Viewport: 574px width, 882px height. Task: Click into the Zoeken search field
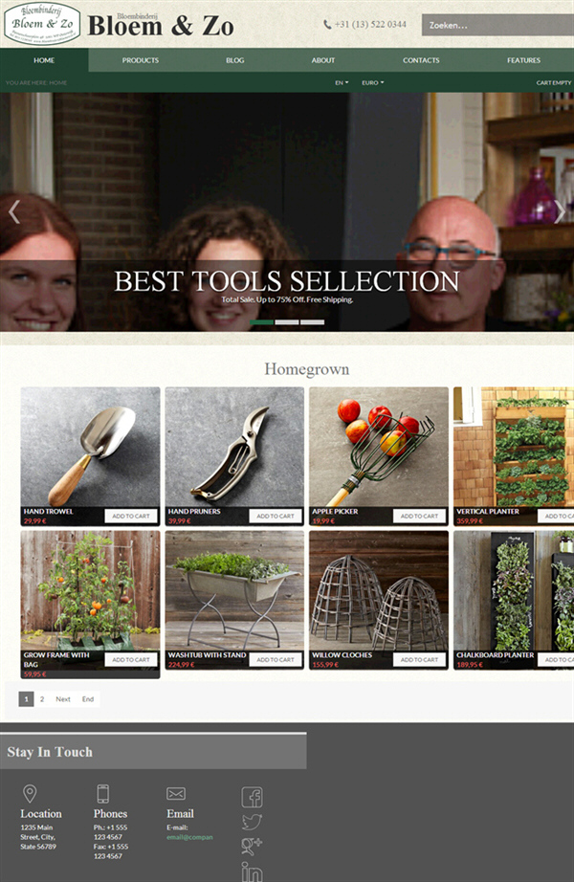click(x=497, y=25)
